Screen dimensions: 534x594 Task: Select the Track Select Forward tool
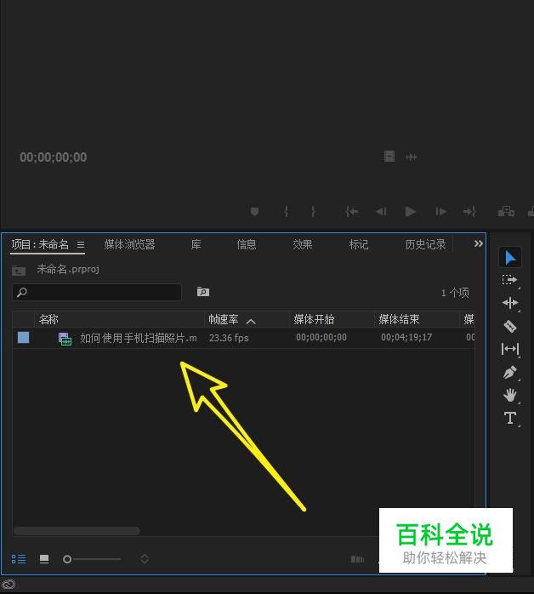(509, 280)
